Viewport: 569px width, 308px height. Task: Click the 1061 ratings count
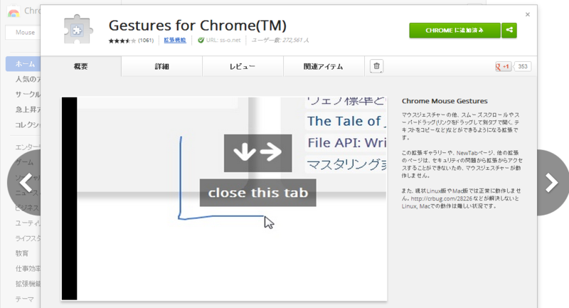tap(146, 41)
